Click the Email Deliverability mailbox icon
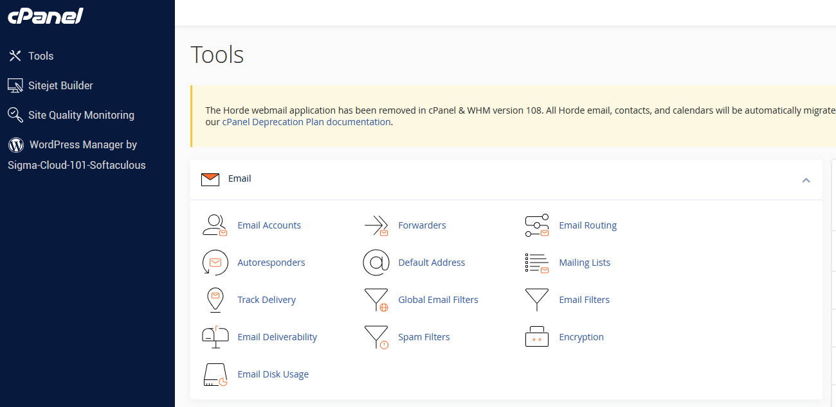 (x=215, y=337)
